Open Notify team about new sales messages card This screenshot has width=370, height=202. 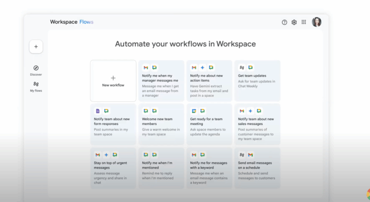(257, 123)
